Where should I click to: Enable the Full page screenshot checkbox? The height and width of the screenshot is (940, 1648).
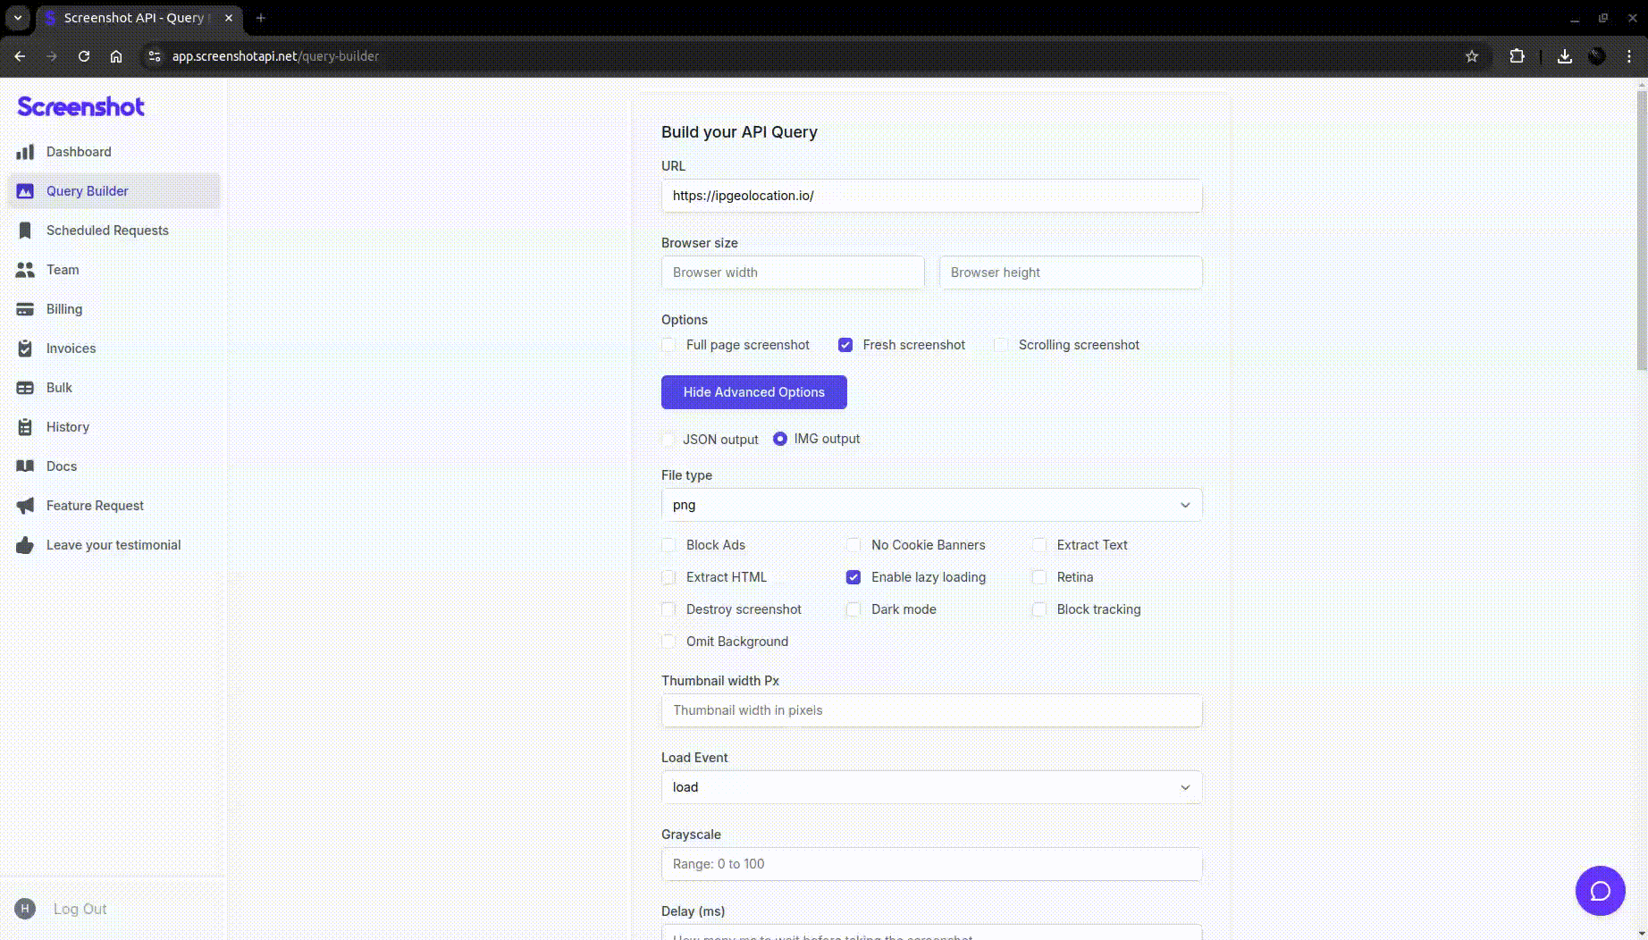pos(668,345)
